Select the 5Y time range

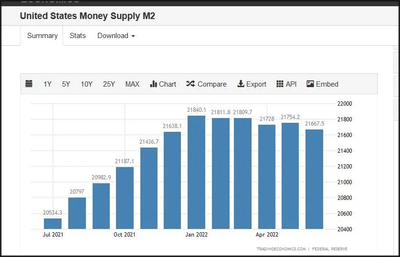(66, 84)
